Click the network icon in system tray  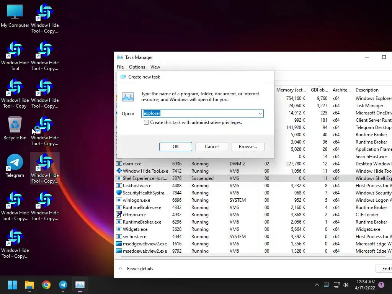(x=337, y=285)
